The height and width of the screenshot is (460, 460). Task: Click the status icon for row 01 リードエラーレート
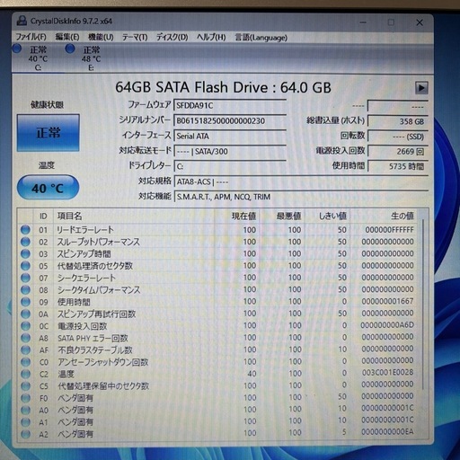pyautogui.click(x=25, y=230)
